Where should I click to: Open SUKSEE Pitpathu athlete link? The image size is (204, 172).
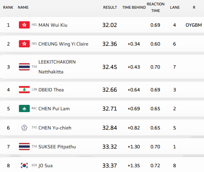[57, 147]
